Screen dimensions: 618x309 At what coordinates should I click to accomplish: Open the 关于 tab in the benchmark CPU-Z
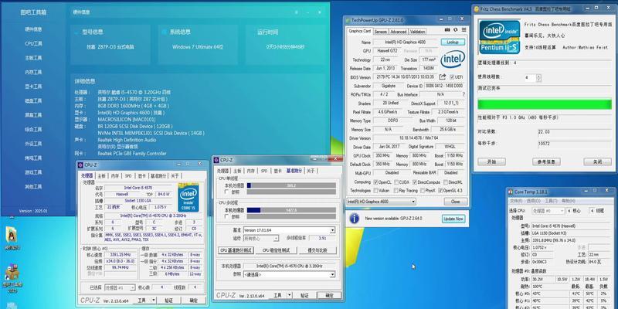(x=311, y=171)
